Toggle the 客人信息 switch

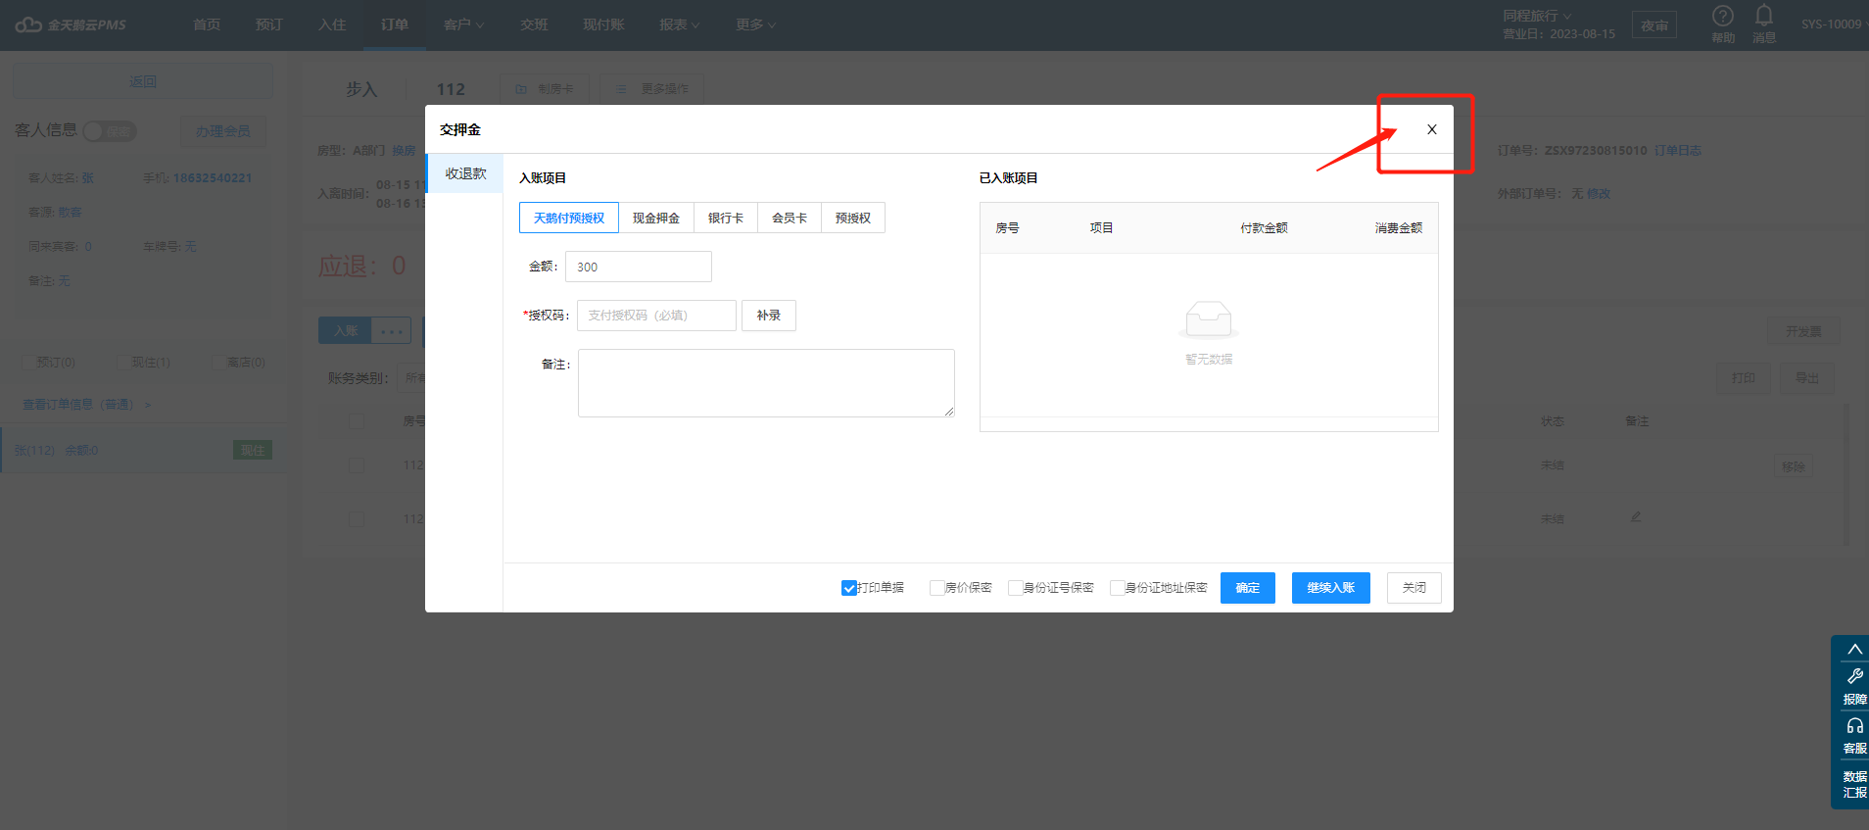[110, 131]
